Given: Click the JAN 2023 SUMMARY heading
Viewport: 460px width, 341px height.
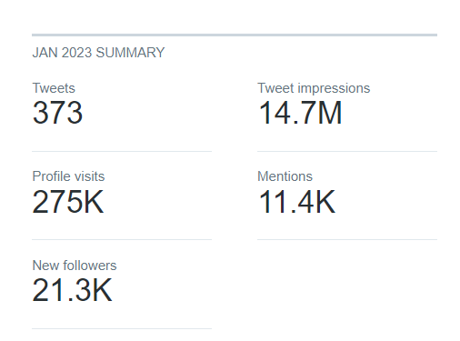Looking at the screenshot, I should pos(98,53).
